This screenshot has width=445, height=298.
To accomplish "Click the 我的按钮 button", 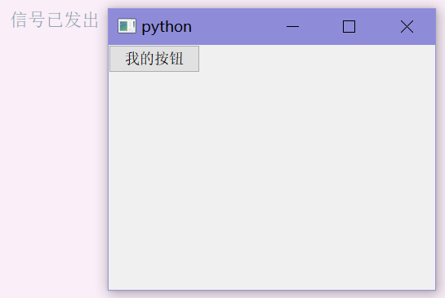I will click(154, 59).
